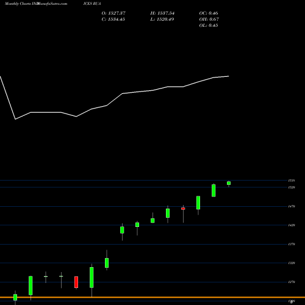Click the low price value L: 1520.49
The image size is (305, 305).
coord(162,20)
